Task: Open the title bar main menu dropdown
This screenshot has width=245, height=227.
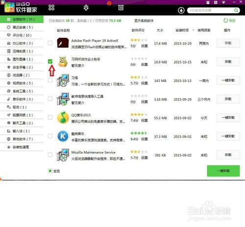Action: click(x=223, y=2)
